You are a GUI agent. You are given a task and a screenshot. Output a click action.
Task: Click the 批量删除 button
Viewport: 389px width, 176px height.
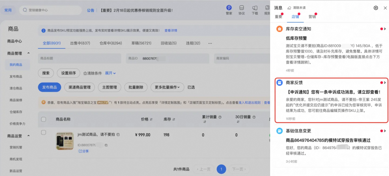[x=136, y=87]
